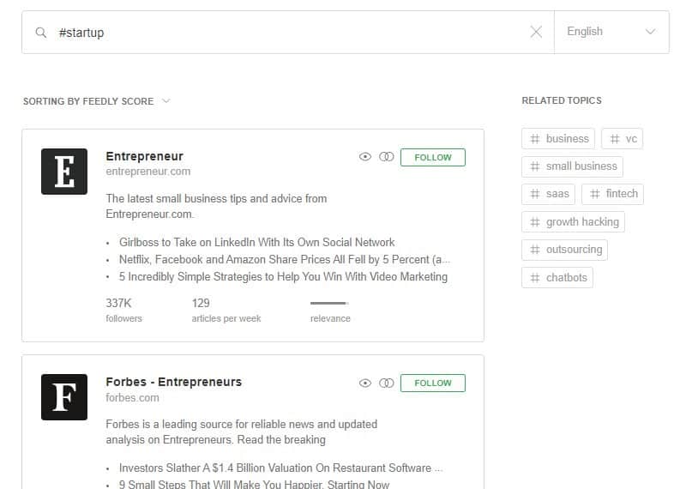
Task: Follow the Forbes - Entrepreneurs feed
Action: (432, 383)
